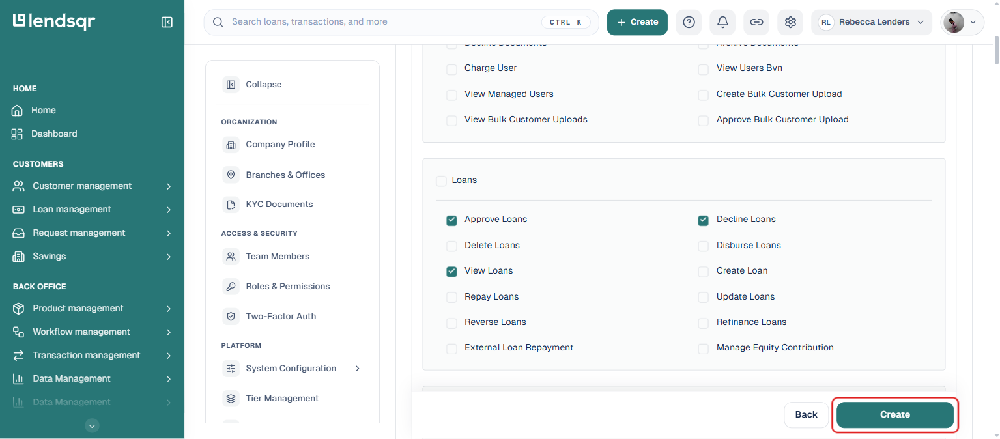The width and height of the screenshot is (1000, 439).
Task: Click the Transaction management arrows icon
Action: [19, 355]
